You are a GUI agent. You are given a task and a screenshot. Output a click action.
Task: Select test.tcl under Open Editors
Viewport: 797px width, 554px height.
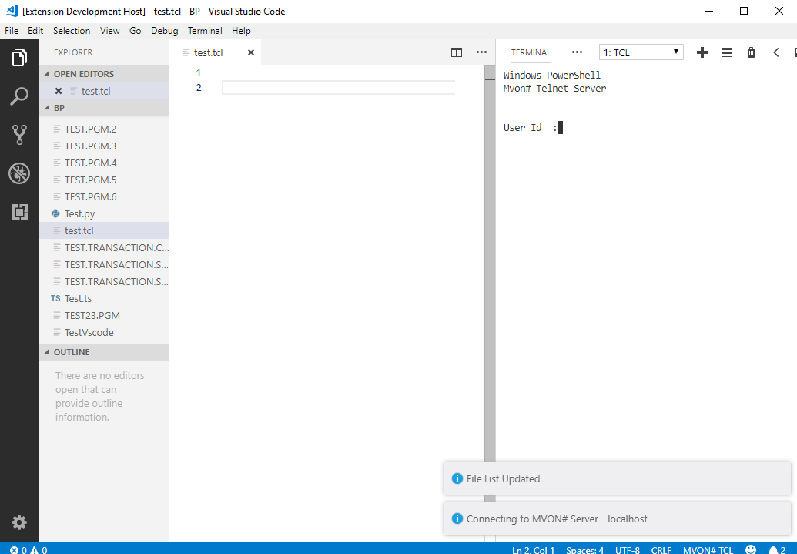click(104, 91)
